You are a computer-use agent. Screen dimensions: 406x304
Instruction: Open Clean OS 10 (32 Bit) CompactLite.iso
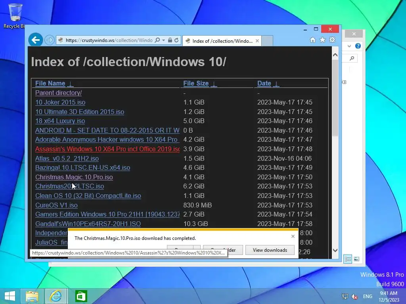tap(88, 196)
